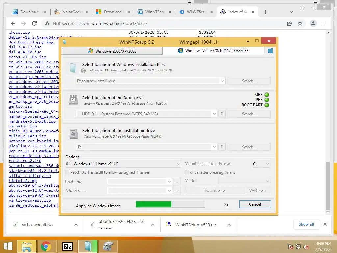Click the Action Center flag tray icon
The width and height of the screenshot is (337, 253).
click(290, 247)
